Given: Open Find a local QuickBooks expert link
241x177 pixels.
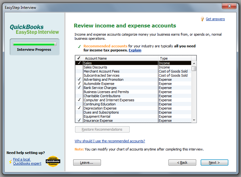Looking at the screenshot, I should [27, 162].
